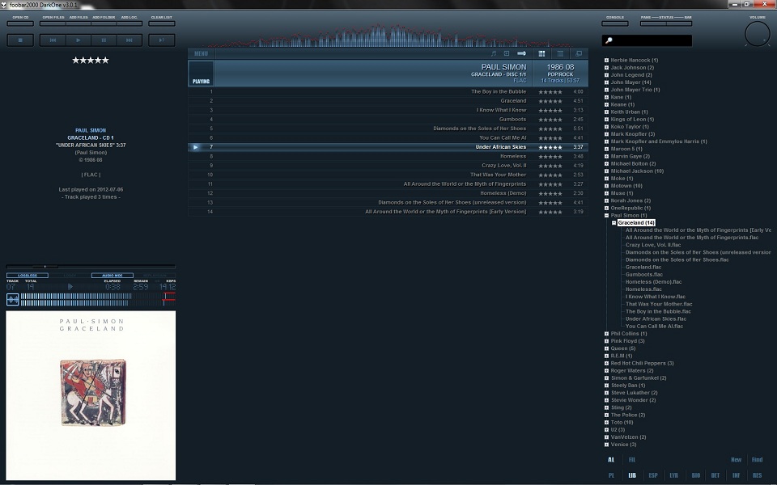Expand the Toto node

pos(606,423)
